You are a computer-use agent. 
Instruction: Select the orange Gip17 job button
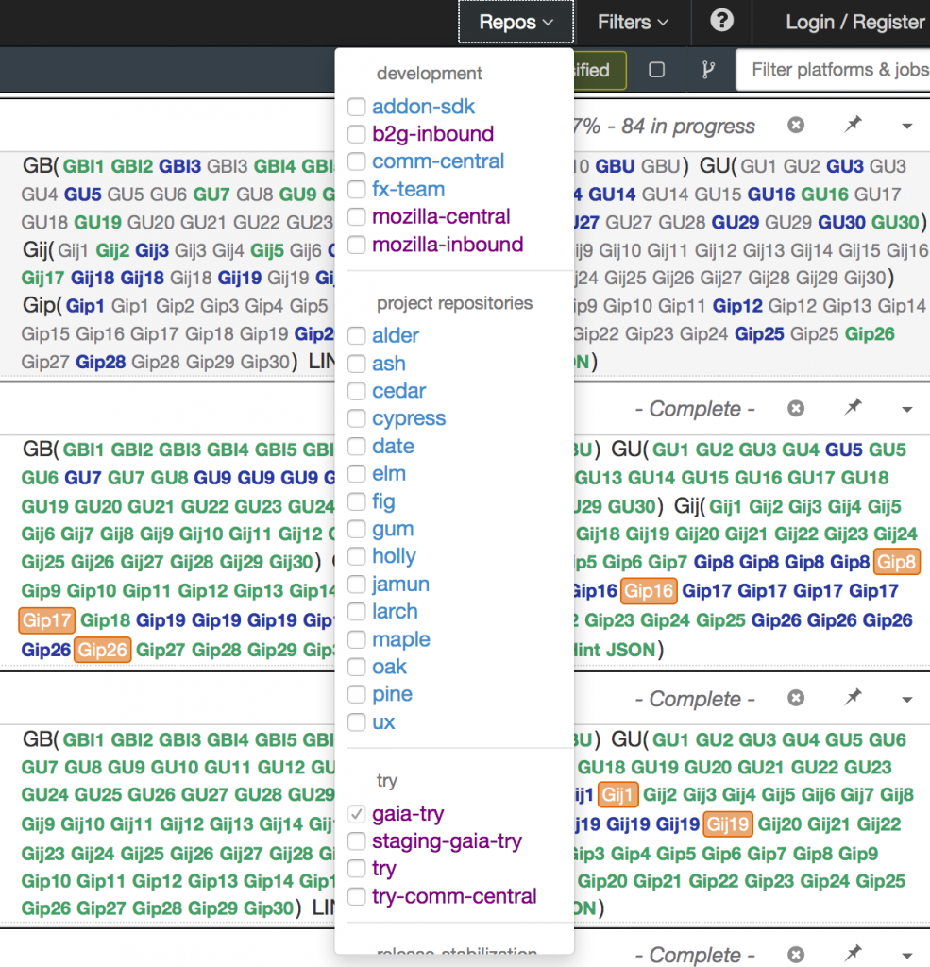coord(47,620)
